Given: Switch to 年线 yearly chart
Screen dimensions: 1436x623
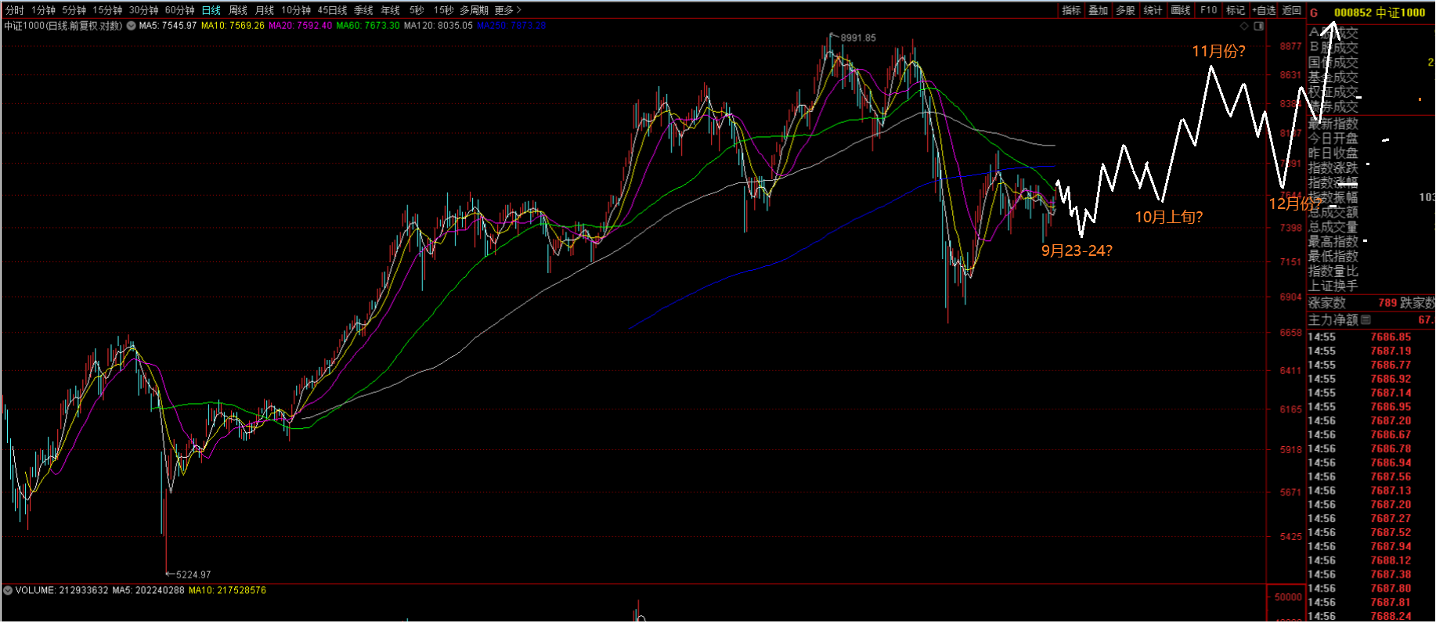Looking at the screenshot, I should 390,10.
